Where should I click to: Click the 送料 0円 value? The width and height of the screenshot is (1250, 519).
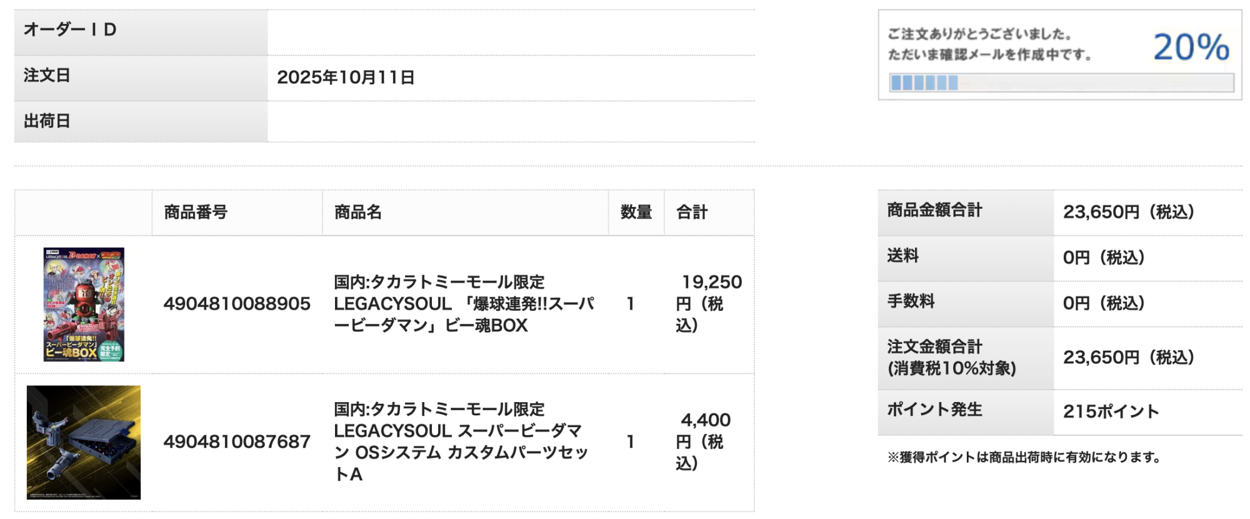click(1104, 258)
